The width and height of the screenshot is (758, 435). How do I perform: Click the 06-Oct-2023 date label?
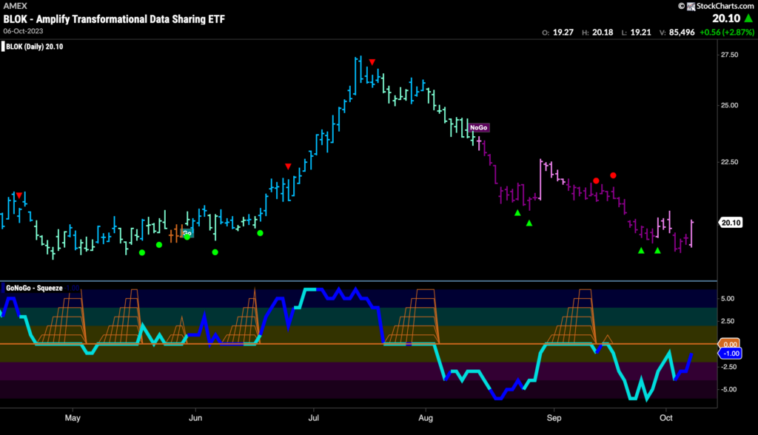[23, 31]
